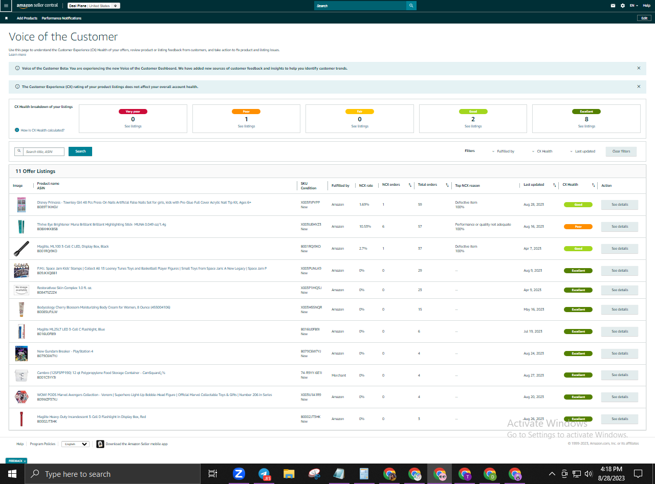This screenshot has height=484, width=655.
Task: Click the Learn more link
Action: coord(17,55)
